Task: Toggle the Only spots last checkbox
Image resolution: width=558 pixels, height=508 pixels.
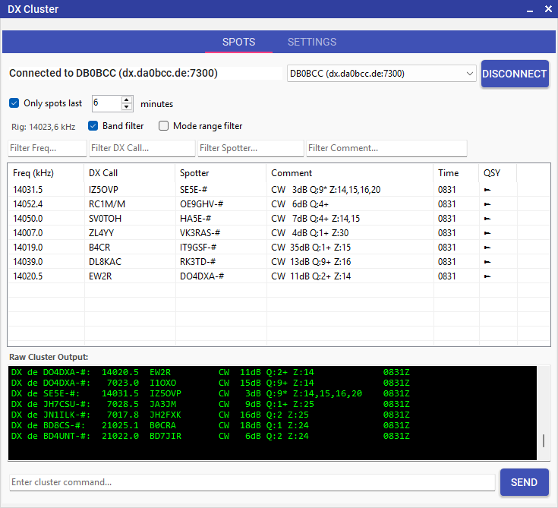Action: [x=14, y=103]
